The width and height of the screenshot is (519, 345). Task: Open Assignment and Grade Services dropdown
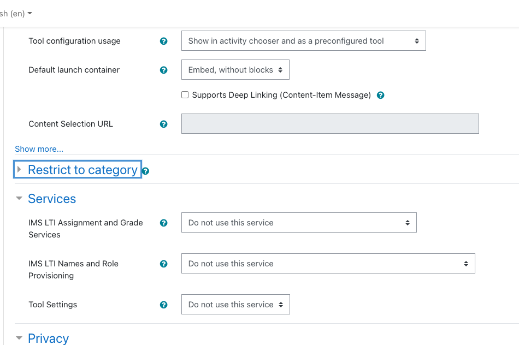tap(299, 222)
